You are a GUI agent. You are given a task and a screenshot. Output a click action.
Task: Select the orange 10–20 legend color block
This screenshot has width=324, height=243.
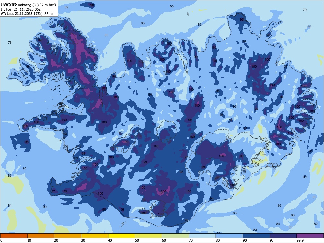click(x=41, y=236)
